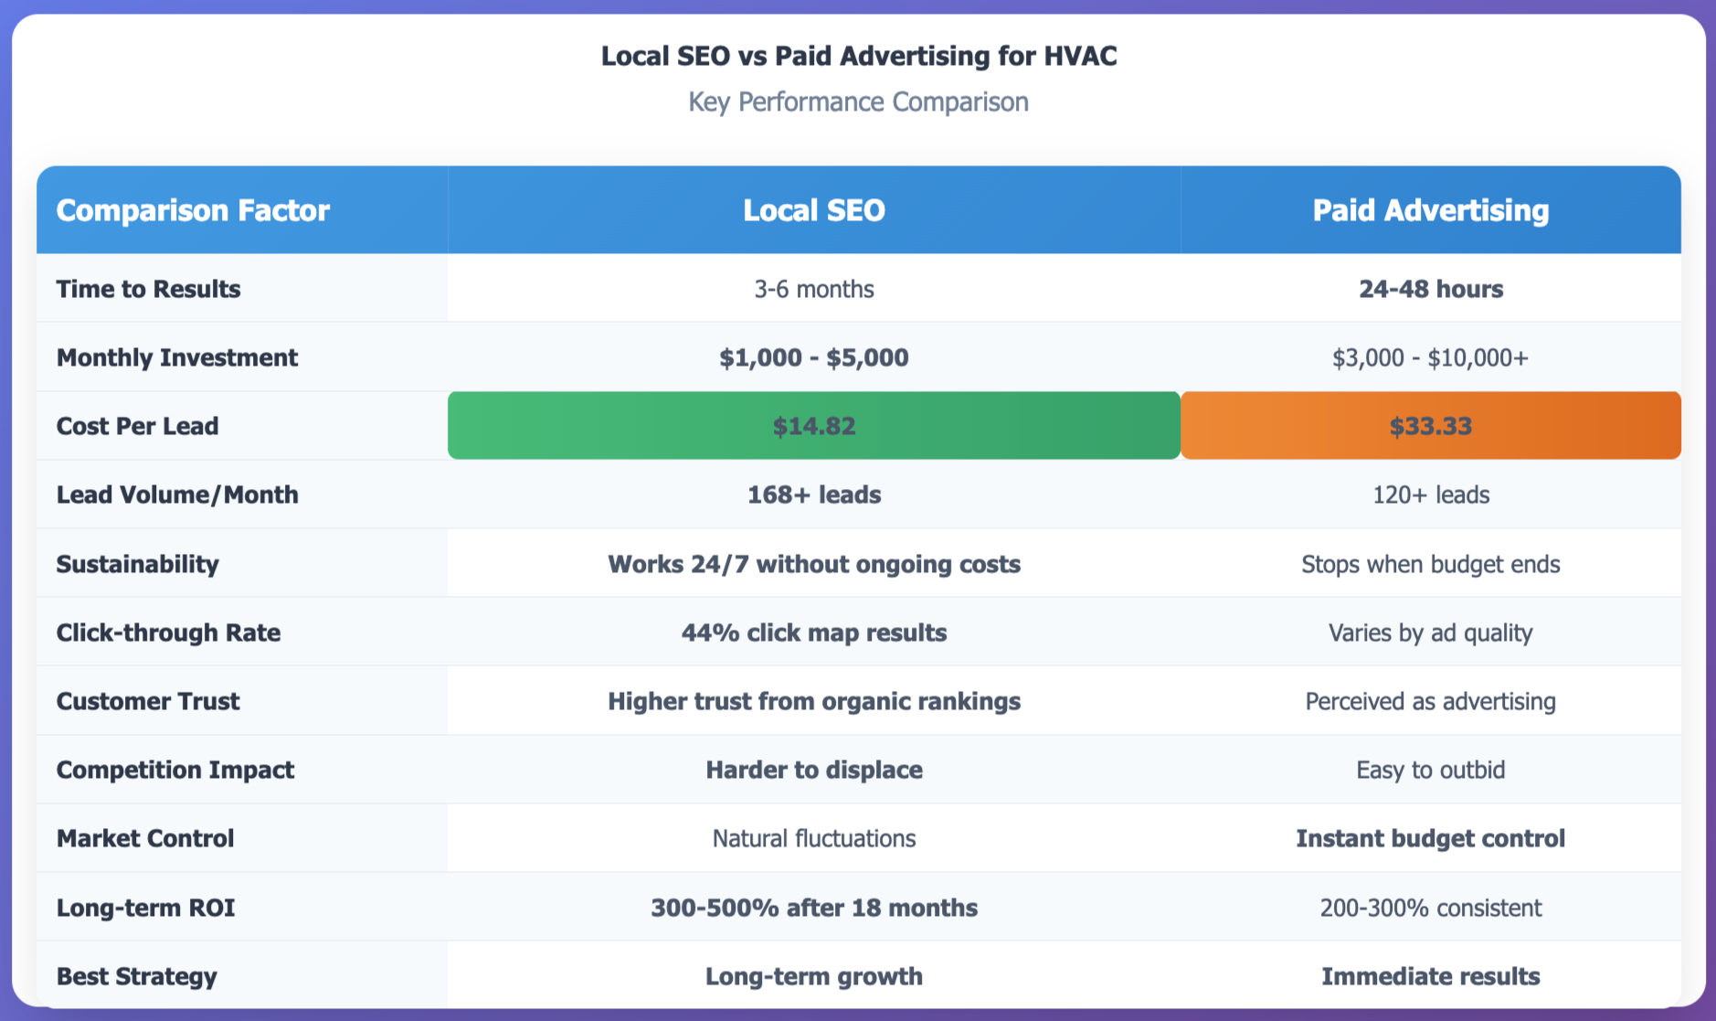
Task: Select the Cost Per Lead row label
Action: pos(137,425)
